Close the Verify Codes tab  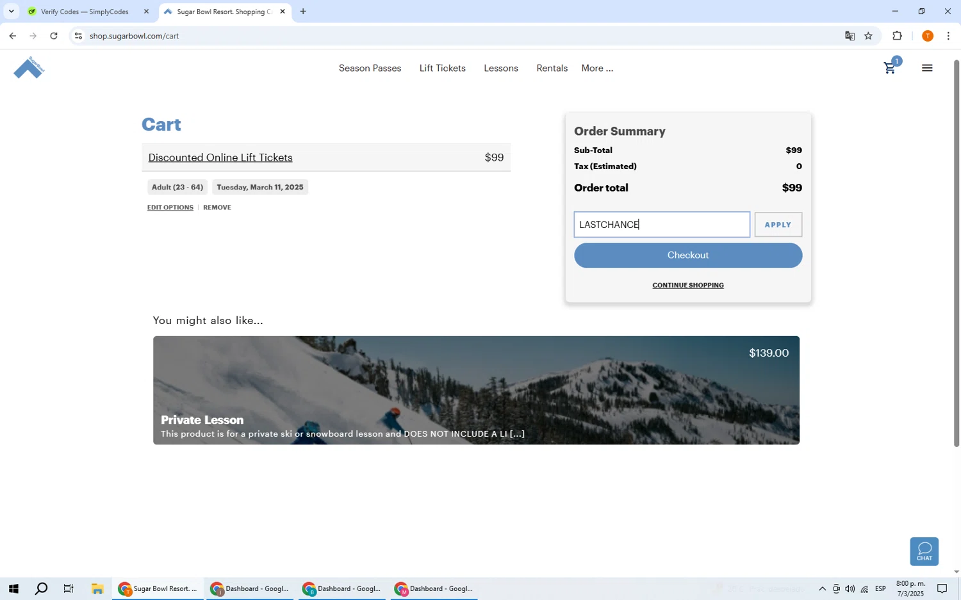[146, 12]
